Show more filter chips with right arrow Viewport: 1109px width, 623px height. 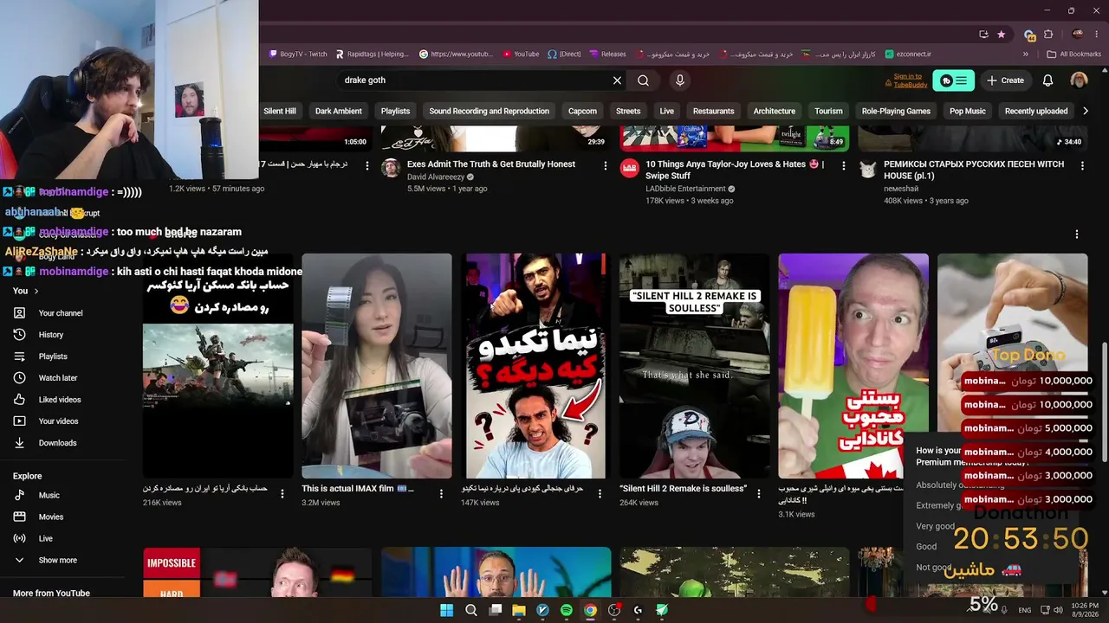[1086, 111]
